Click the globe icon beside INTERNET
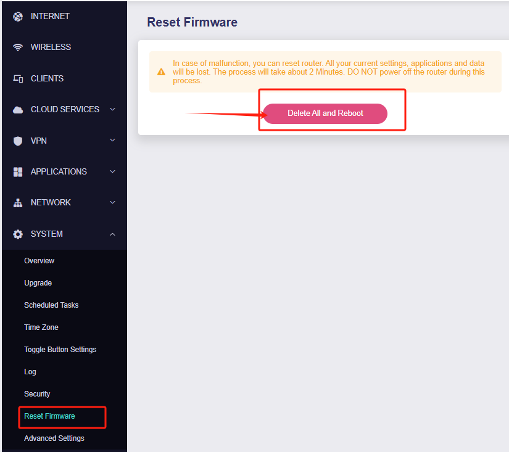Image resolution: width=509 pixels, height=452 pixels. pos(18,17)
